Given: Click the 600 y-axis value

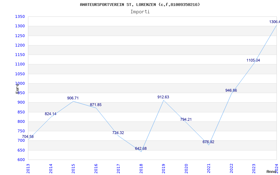Looking at the screenshot, I should coord(21,160).
